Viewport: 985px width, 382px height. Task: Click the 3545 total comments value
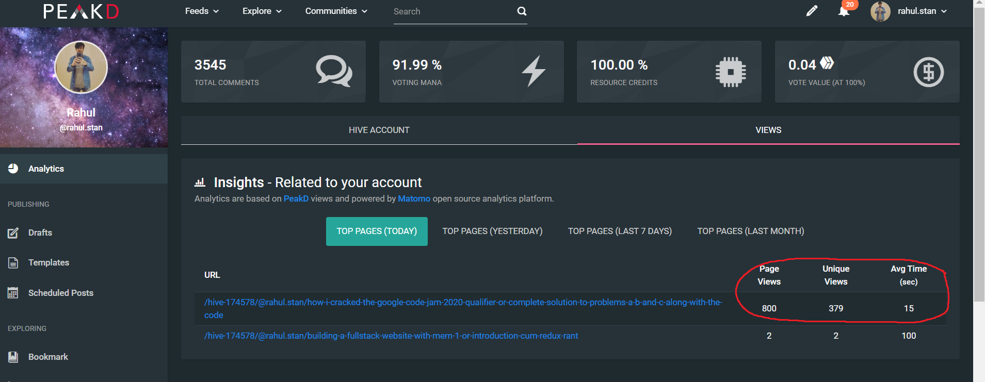click(x=211, y=65)
